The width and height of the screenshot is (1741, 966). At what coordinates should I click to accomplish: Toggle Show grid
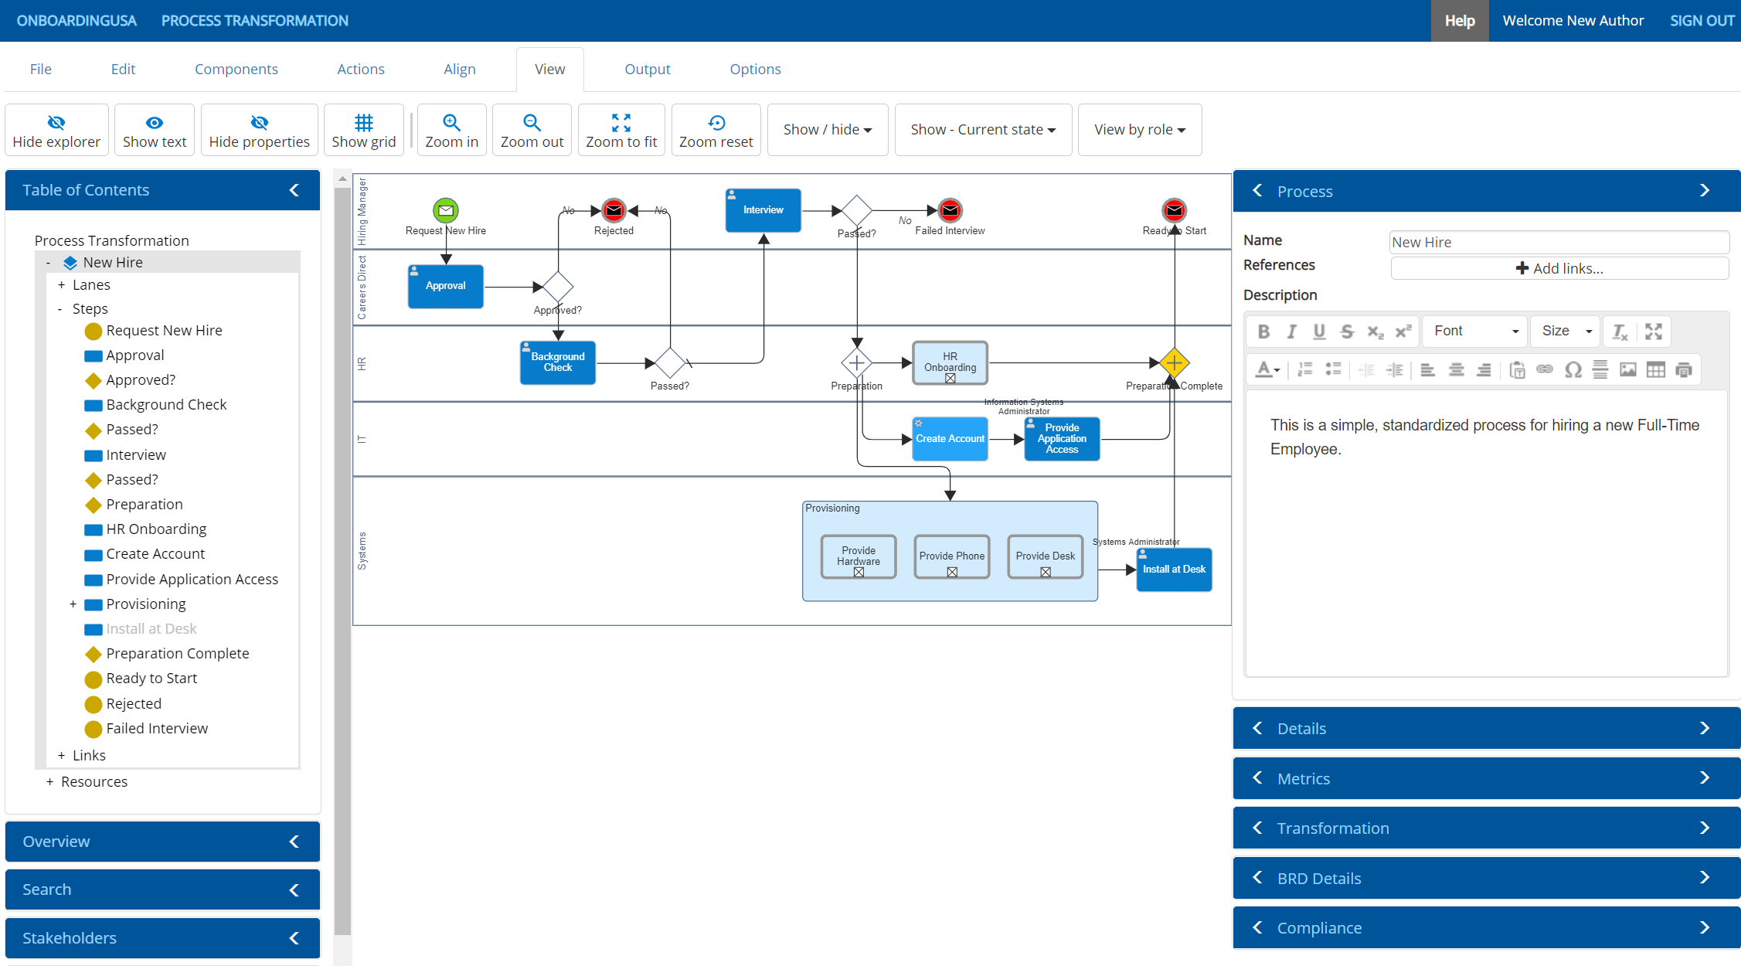coord(363,130)
